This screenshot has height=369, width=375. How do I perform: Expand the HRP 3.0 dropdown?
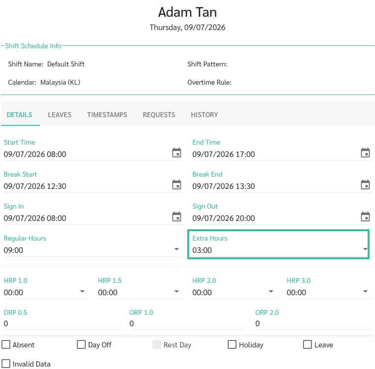(x=365, y=291)
